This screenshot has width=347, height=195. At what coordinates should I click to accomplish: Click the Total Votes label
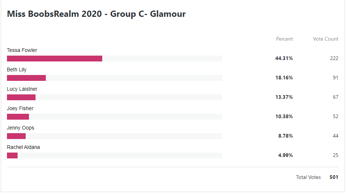pos(309,177)
